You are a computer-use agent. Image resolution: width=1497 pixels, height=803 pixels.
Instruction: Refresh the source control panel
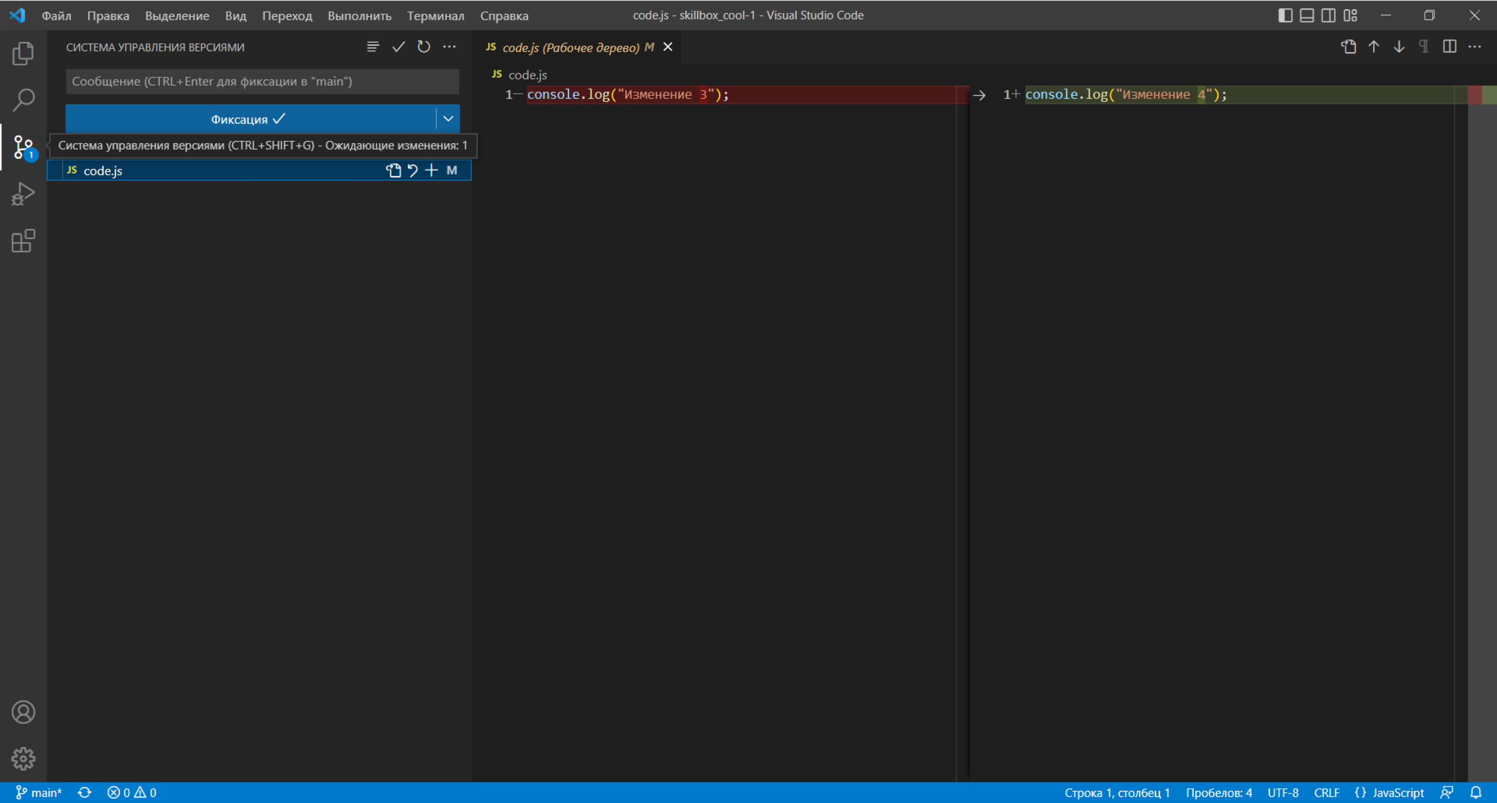[x=424, y=47]
